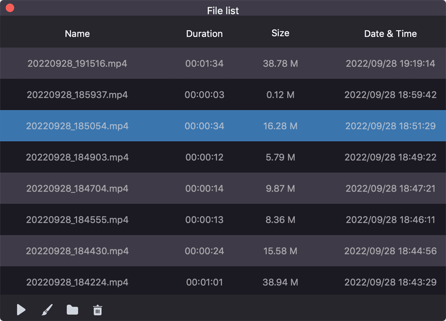This screenshot has width=446, height=321.
Task: Click the File list title bar
Action: pyautogui.click(x=223, y=10)
